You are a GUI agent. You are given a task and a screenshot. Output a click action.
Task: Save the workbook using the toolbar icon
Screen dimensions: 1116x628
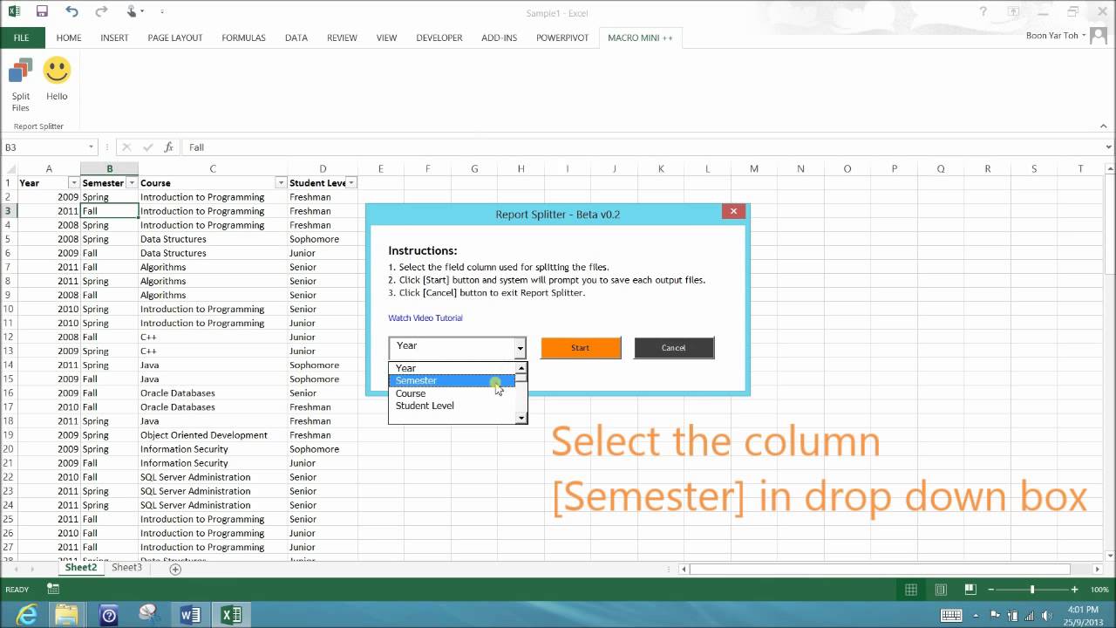(x=42, y=12)
